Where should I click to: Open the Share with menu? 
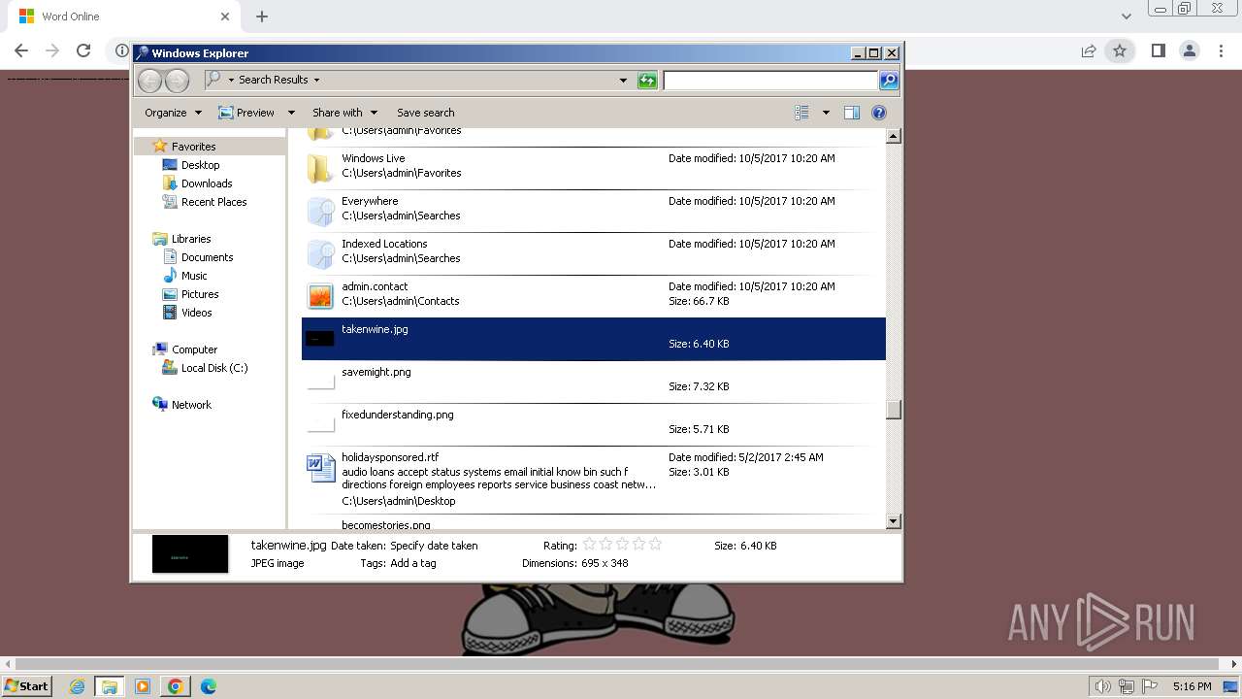344,113
